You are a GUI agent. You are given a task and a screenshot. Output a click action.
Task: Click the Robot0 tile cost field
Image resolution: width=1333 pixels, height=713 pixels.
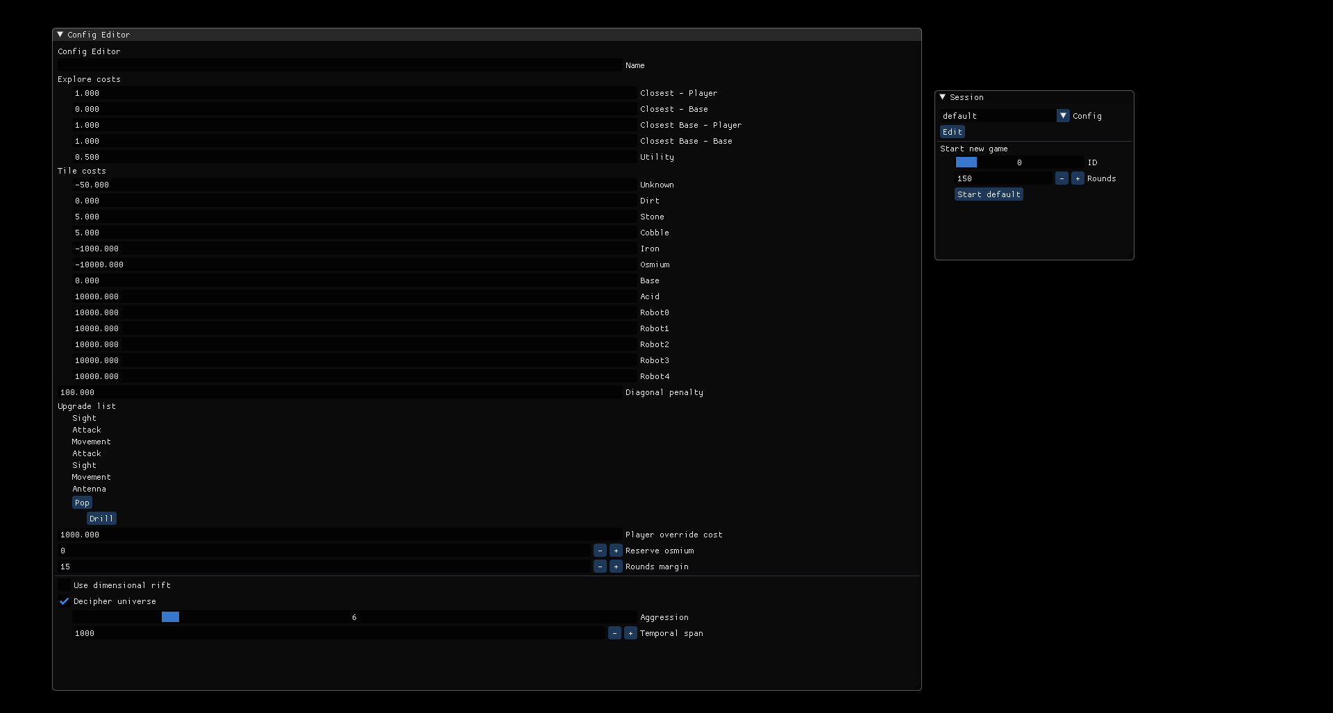pyautogui.click(x=355, y=312)
